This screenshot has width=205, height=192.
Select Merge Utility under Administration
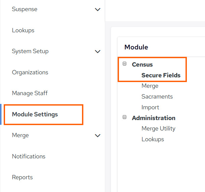click(159, 128)
